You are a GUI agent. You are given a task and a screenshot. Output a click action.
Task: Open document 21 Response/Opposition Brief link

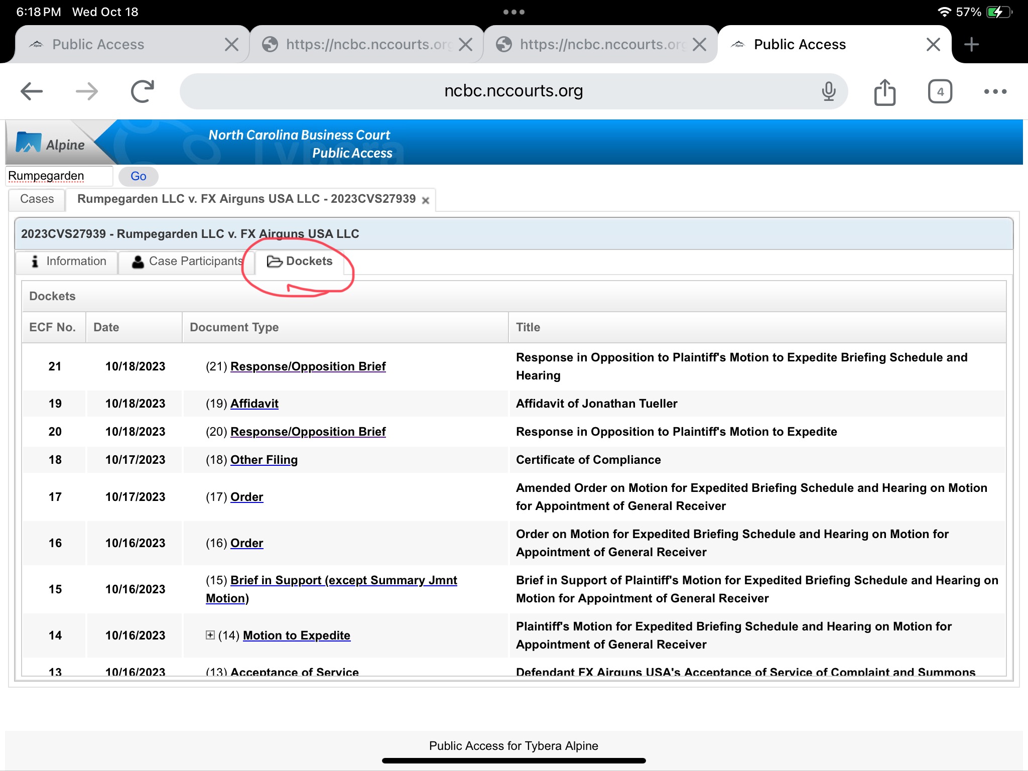(308, 366)
